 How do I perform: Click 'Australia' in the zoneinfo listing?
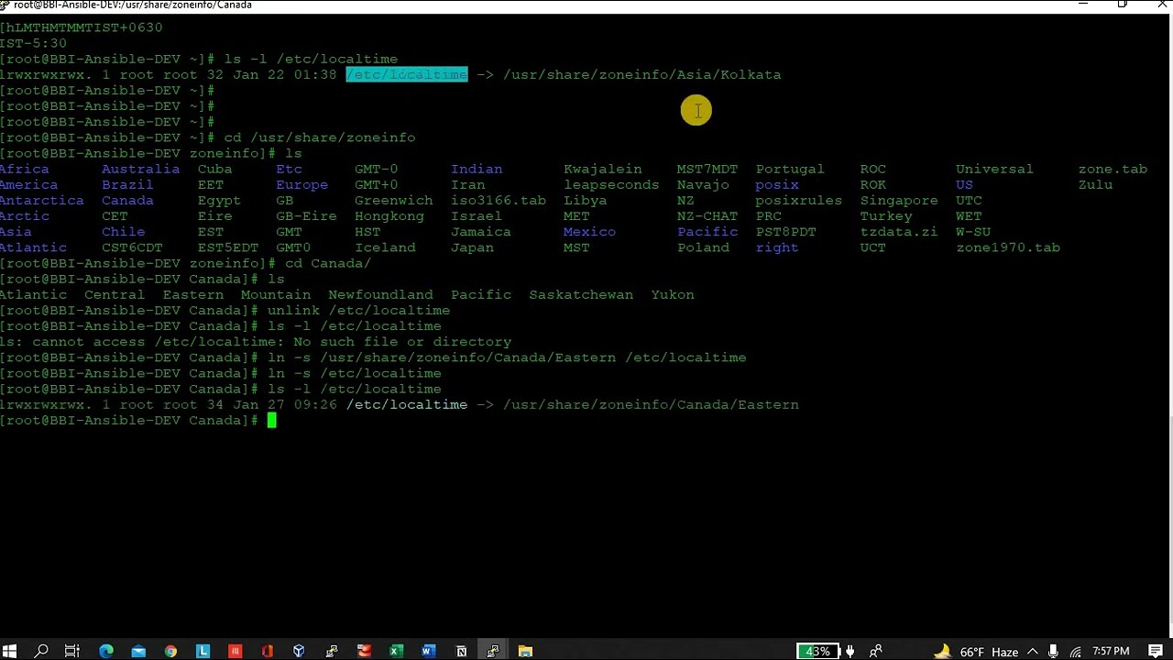(140, 169)
